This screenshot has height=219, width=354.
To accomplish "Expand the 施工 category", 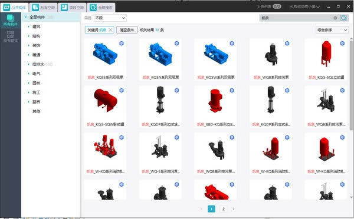I will 29,92.
